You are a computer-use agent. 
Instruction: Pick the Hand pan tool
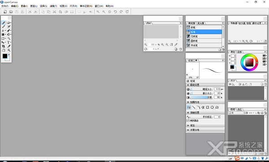pyautogui.click(x=4, y=50)
